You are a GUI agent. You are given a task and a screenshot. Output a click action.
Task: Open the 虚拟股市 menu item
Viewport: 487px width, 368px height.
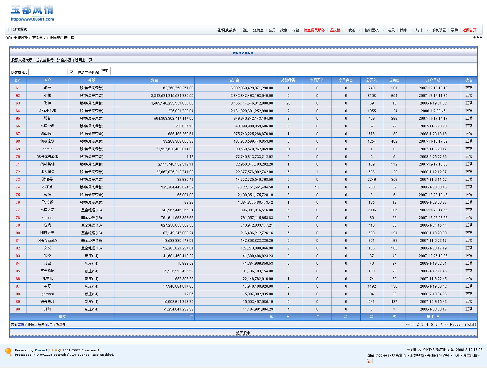coord(337,30)
